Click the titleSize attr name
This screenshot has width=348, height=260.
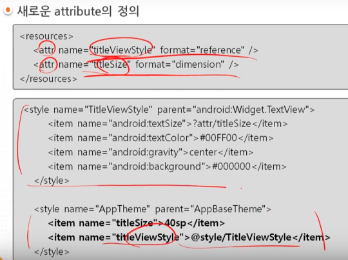pyautogui.click(x=111, y=65)
